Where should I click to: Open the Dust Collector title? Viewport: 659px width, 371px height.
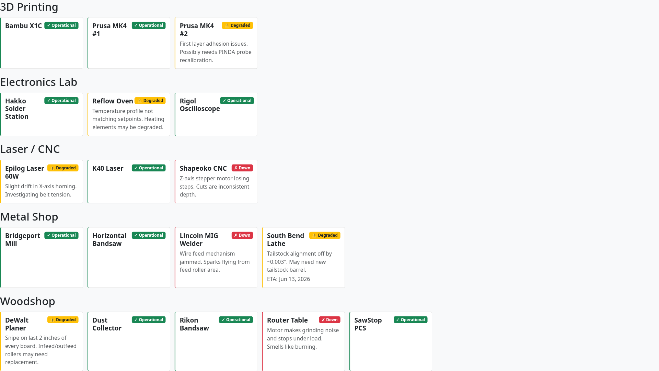[107, 324]
